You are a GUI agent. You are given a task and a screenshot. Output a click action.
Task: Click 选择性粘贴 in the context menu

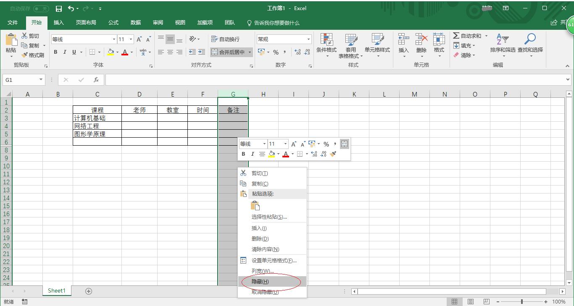pyautogui.click(x=269, y=217)
